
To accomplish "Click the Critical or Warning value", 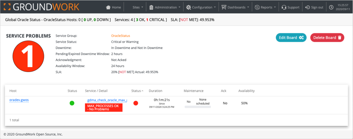I will 125,42.
